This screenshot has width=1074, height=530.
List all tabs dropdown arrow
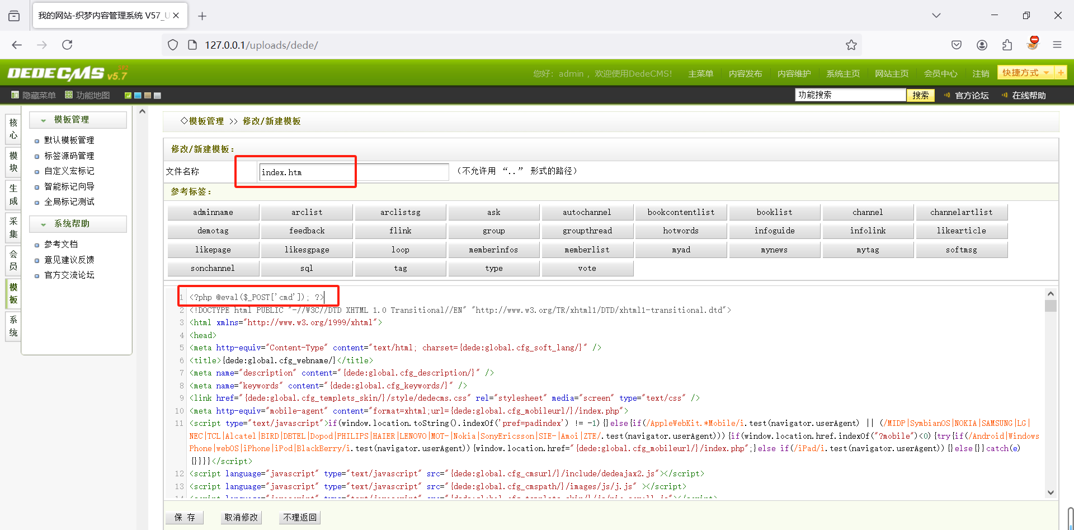tap(936, 16)
